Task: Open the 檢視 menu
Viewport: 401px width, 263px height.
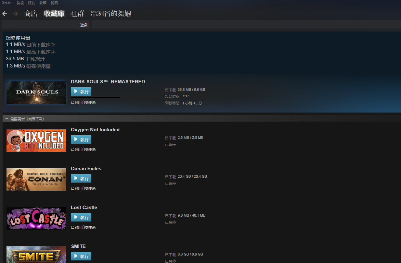Action: (20, 3)
